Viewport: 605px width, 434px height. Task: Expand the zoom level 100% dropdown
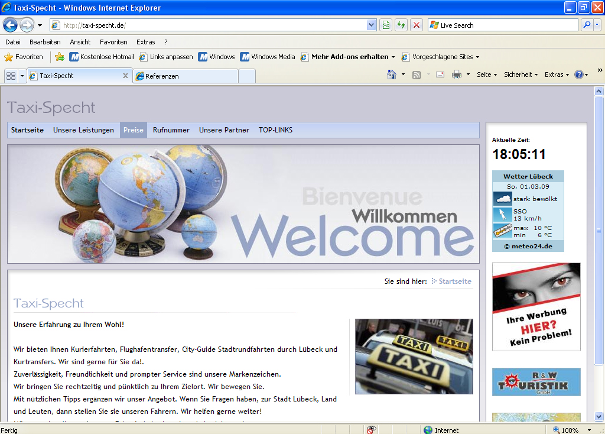point(589,430)
